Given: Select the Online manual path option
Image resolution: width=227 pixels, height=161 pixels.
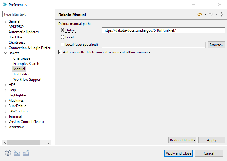Looking at the screenshot, I should click(62, 30).
